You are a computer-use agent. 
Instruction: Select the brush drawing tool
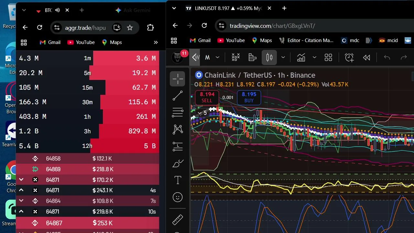pyautogui.click(x=178, y=163)
